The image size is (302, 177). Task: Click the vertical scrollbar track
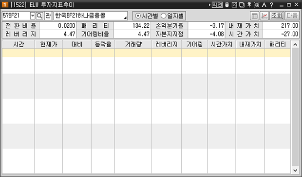(x=295, y=107)
